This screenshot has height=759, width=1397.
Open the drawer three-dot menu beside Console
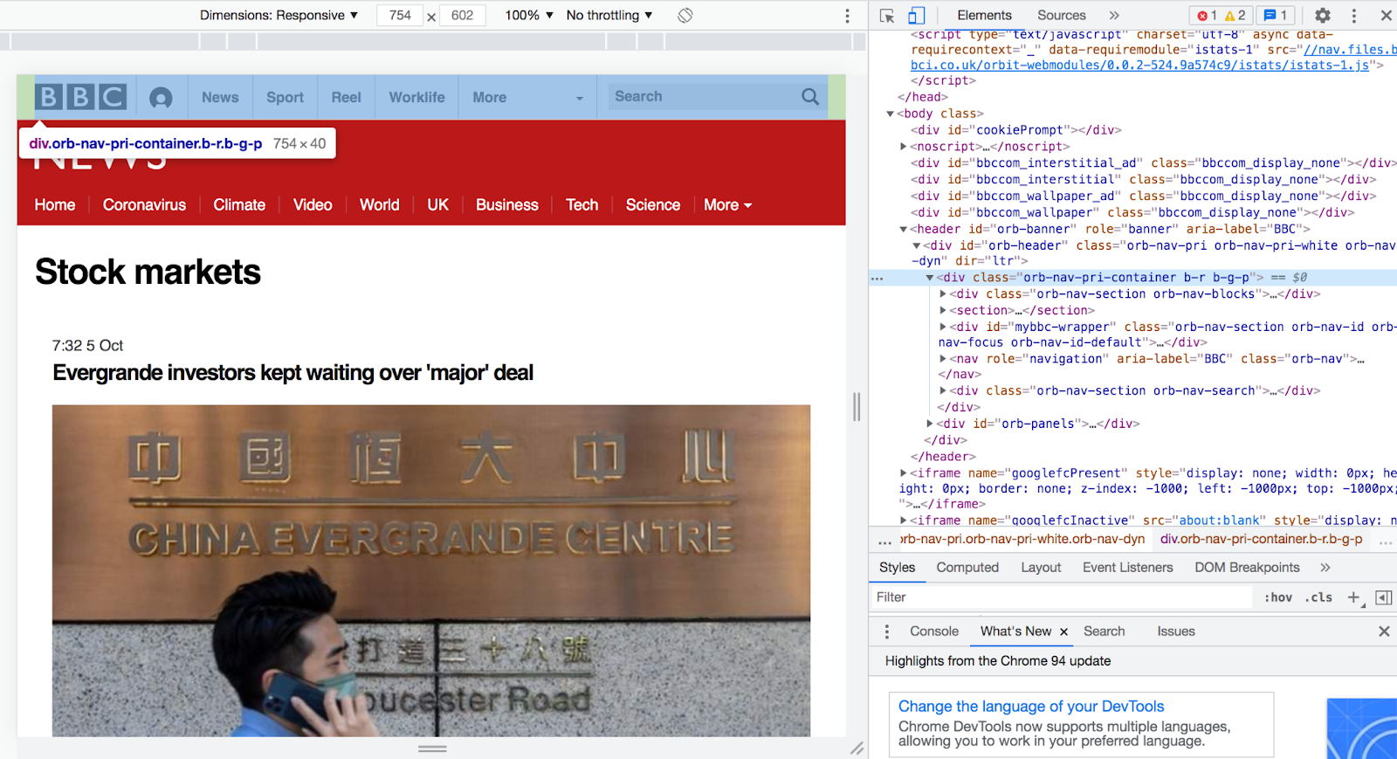click(x=887, y=631)
